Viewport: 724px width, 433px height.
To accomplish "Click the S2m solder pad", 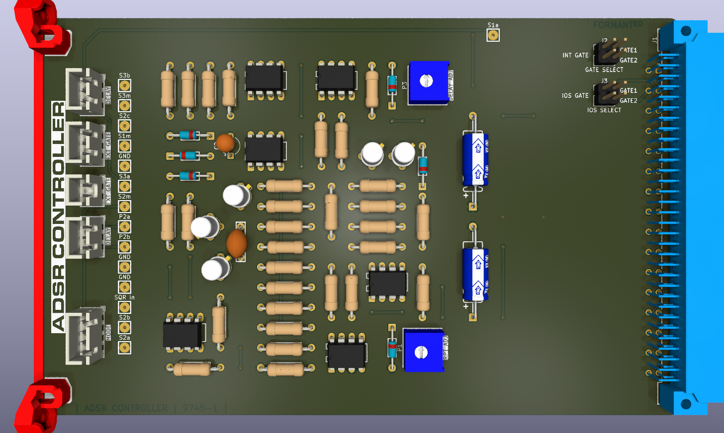I will click(x=124, y=207).
